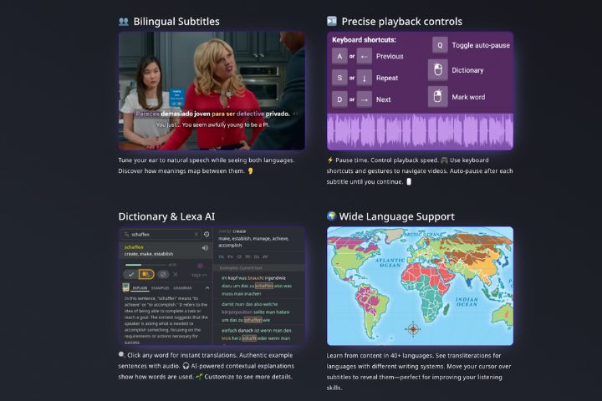Click the Q key for Toggle auto-pause
Viewport: 602px width, 401px height.
click(x=439, y=45)
